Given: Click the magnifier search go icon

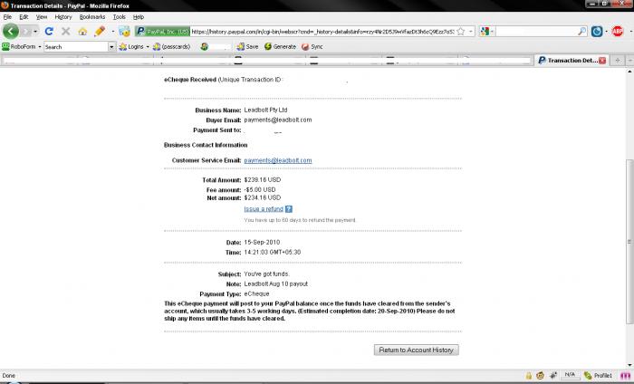Looking at the screenshot, I should pyautogui.click(x=581, y=31).
